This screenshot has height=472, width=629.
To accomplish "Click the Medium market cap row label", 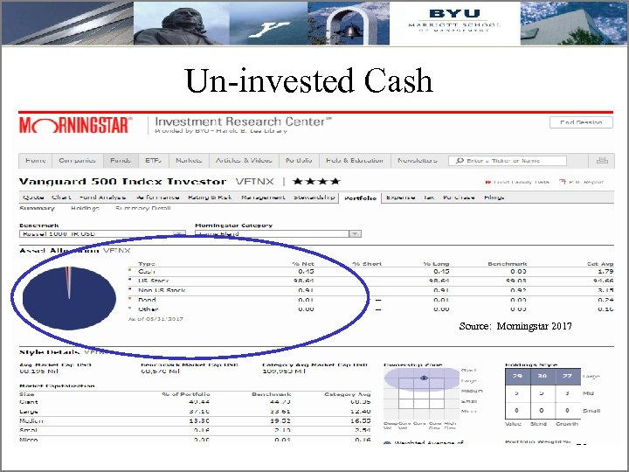I will (31, 421).
